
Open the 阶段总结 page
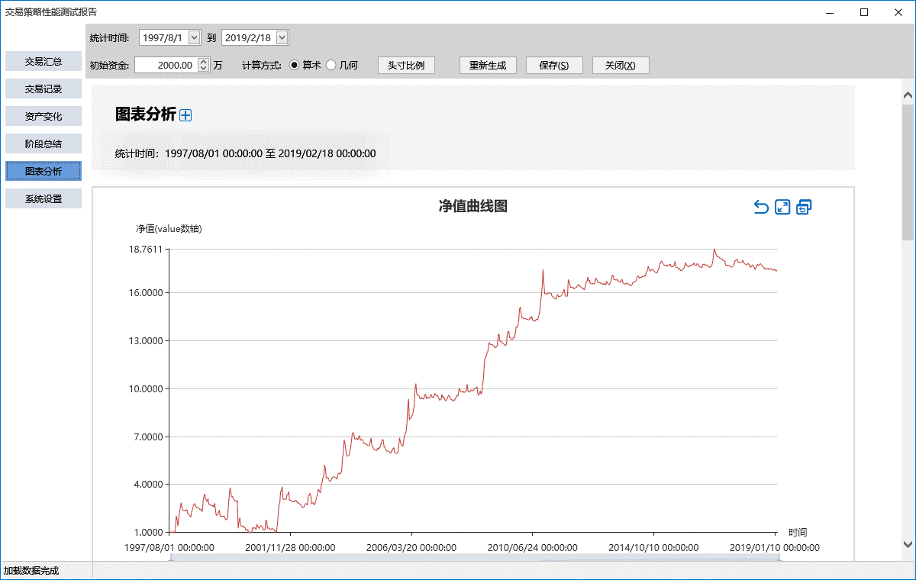click(x=44, y=143)
